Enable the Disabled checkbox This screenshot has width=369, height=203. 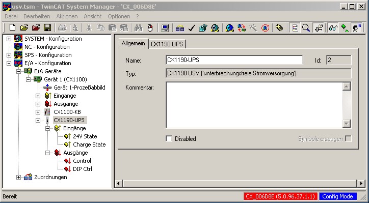tap(169, 138)
